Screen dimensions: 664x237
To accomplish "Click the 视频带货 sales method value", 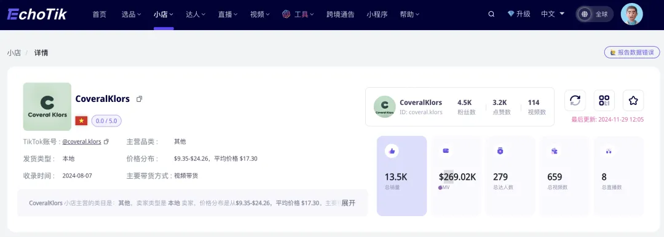I will (x=186, y=176).
